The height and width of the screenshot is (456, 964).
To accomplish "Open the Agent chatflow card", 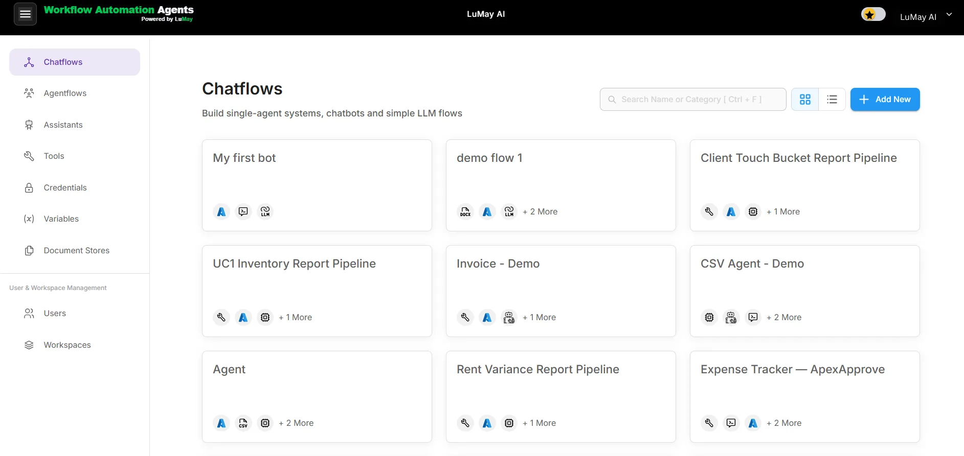I will tap(317, 397).
